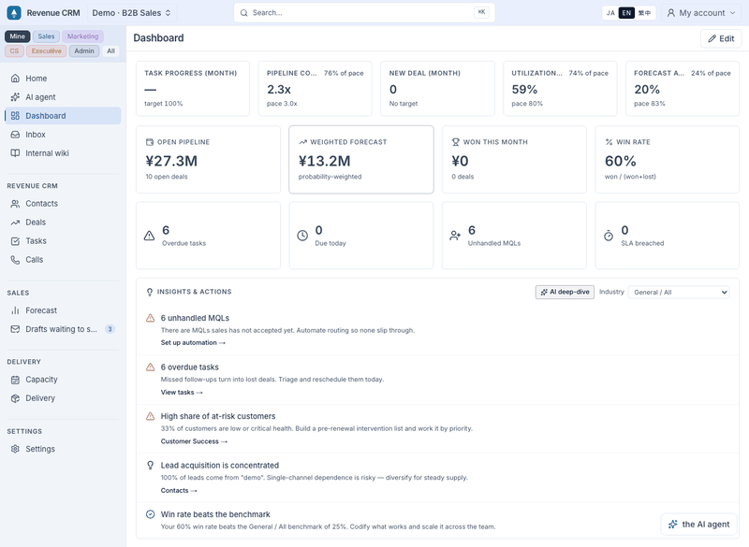Click the Delivery box icon
The width and height of the screenshot is (749, 547).
click(15, 398)
